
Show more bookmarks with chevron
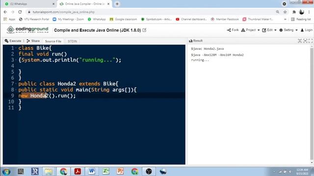(x=285, y=19)
